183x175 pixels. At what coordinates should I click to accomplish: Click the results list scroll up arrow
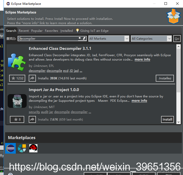point(178,47)
